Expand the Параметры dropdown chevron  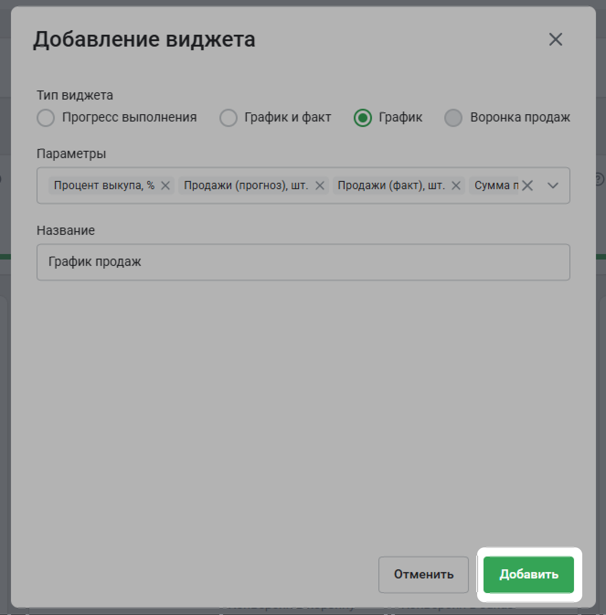(553, 186)
